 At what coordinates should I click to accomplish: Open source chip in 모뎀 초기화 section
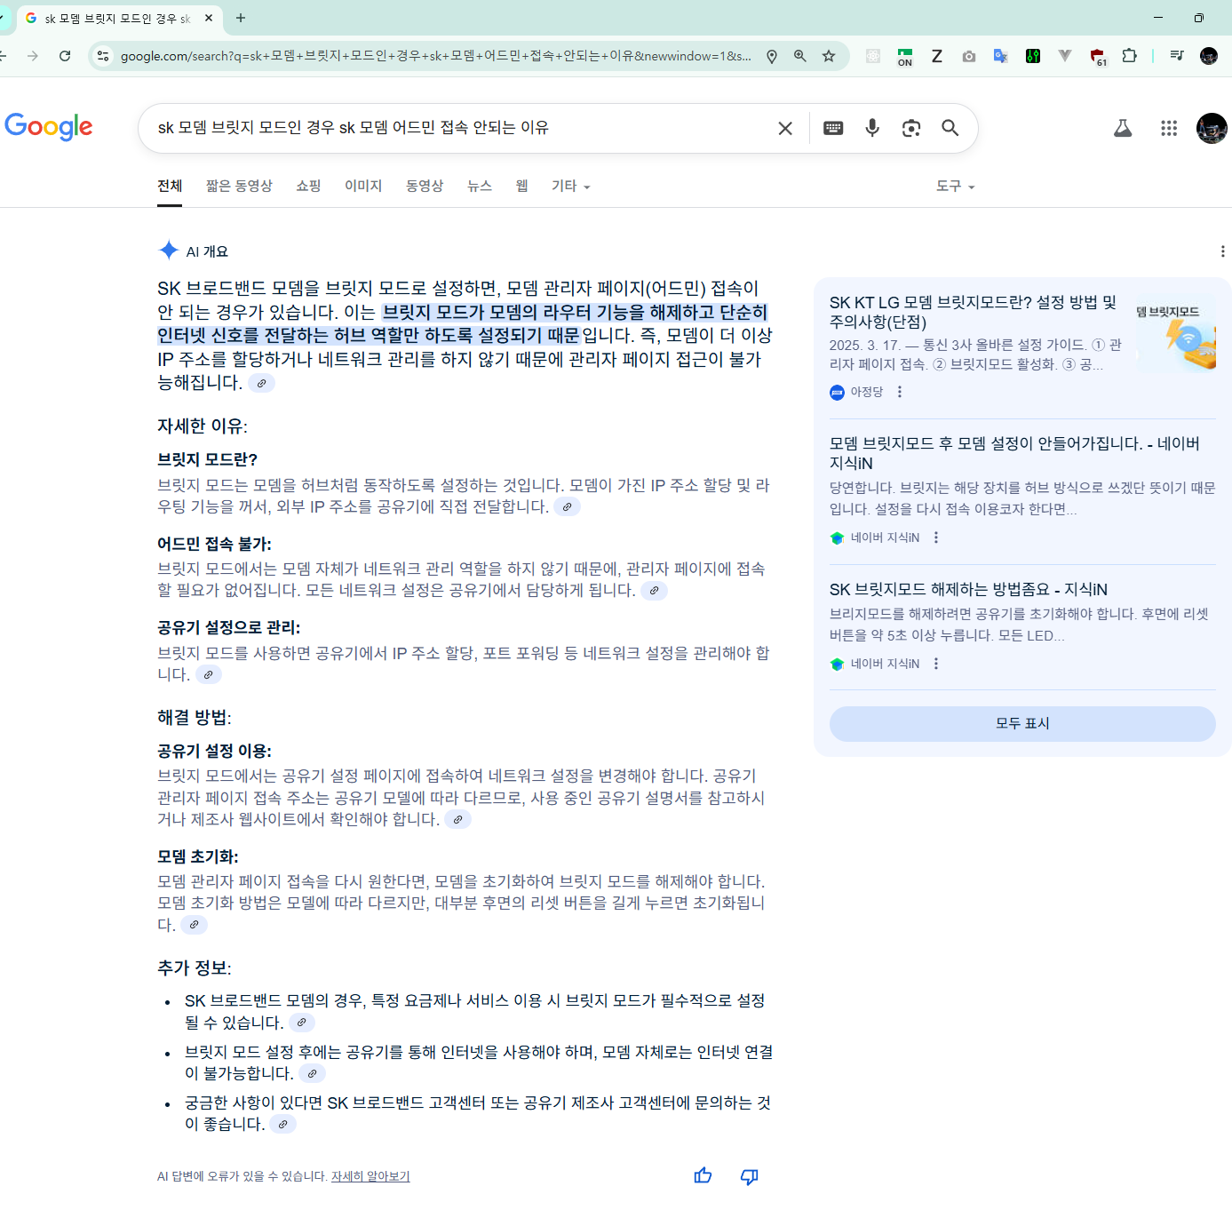coord(194,925)
